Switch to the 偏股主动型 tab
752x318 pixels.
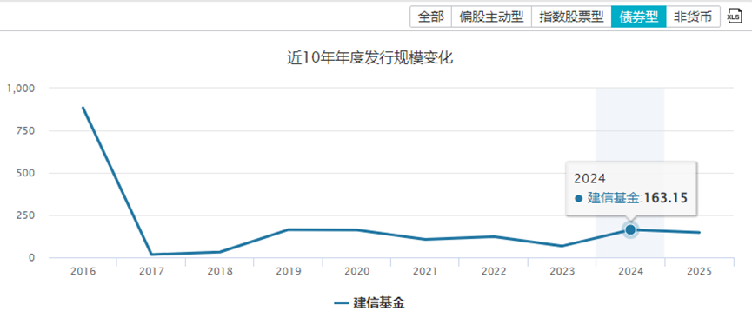(x=491, y=17)
